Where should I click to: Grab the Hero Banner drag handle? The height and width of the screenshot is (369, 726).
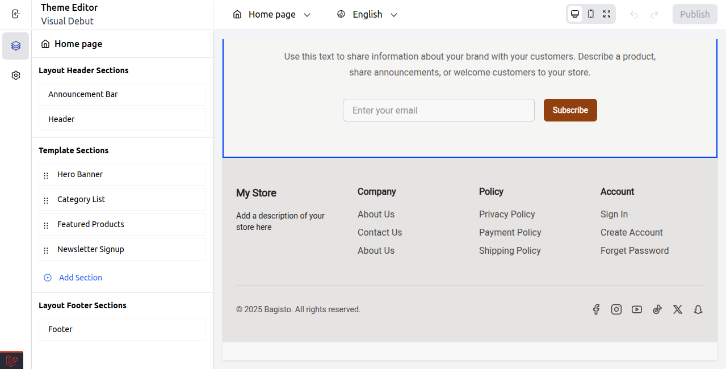click(46, 175)
